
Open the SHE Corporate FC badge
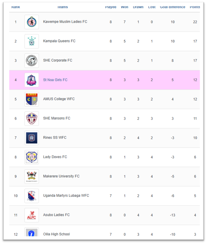32,61
